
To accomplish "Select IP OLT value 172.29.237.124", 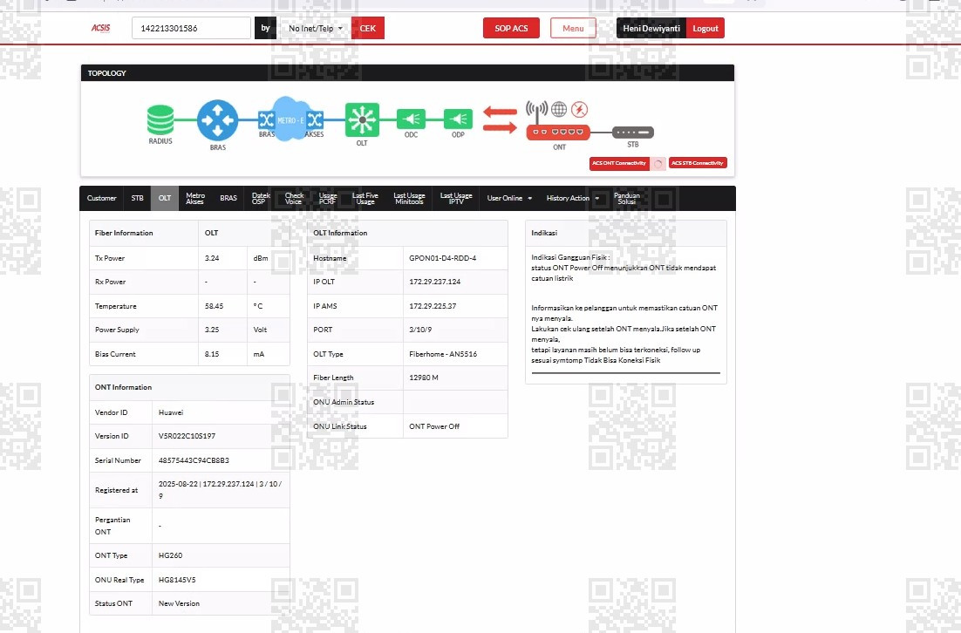I will pos(434,282).
